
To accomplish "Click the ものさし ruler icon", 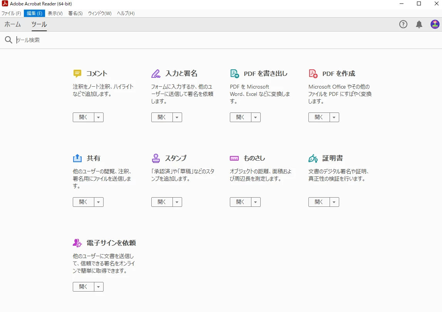I will coord(234,158).
